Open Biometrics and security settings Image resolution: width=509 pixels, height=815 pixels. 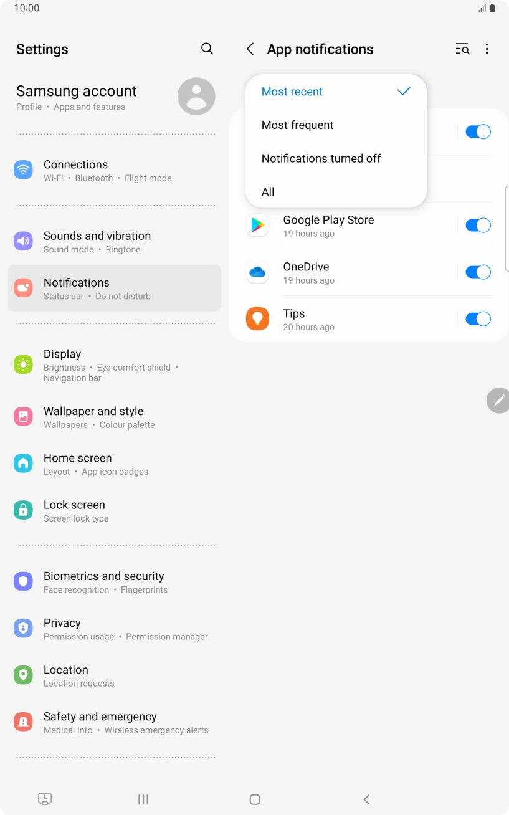[x=114, y=582]
